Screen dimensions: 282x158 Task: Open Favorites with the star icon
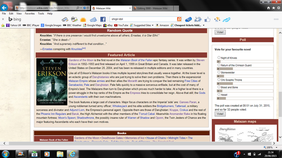(x=274, y=8)
